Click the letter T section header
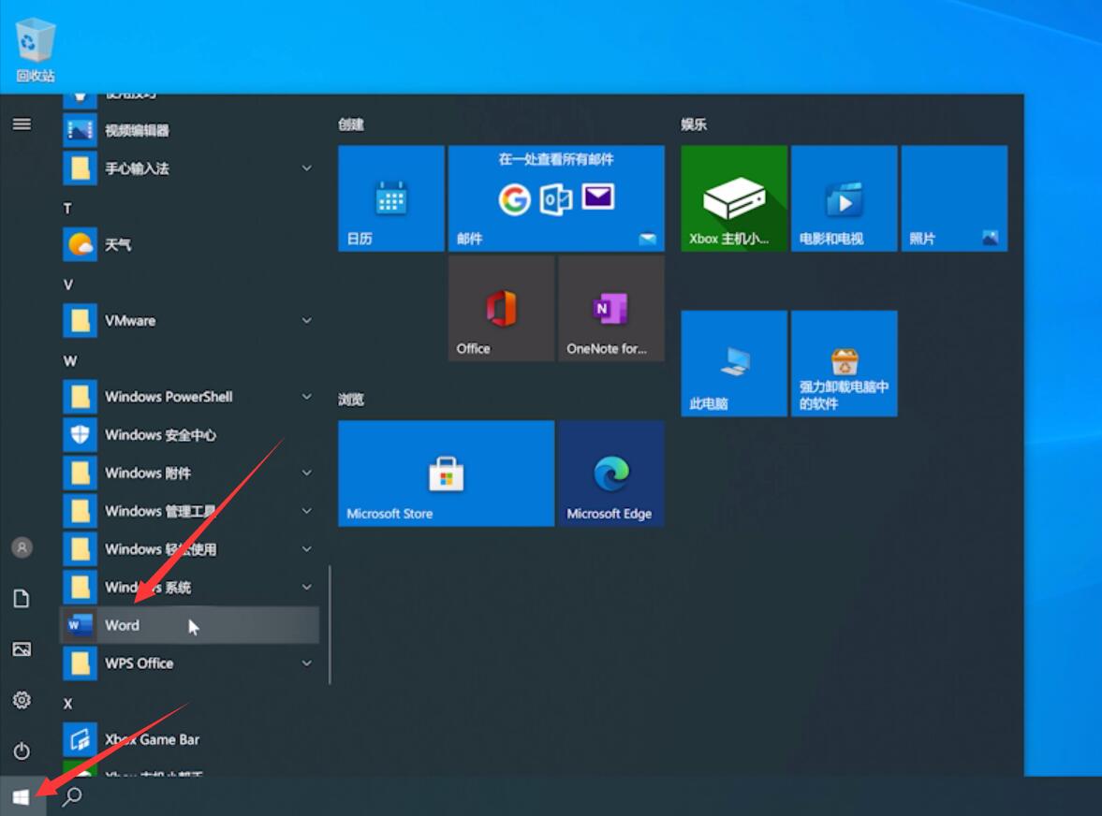 coord(67,209)
